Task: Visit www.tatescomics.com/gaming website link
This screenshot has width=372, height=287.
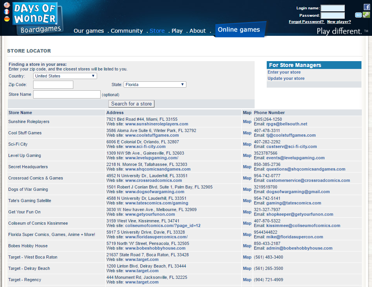Action: click(x=157, y=203)
